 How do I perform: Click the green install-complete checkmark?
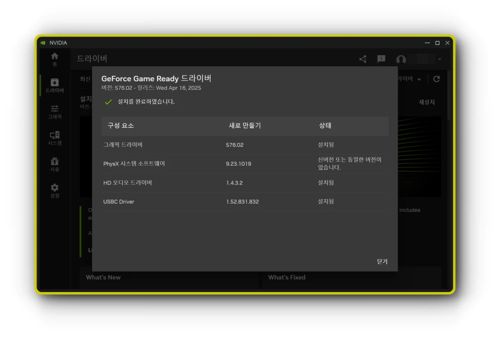(108, 101)
